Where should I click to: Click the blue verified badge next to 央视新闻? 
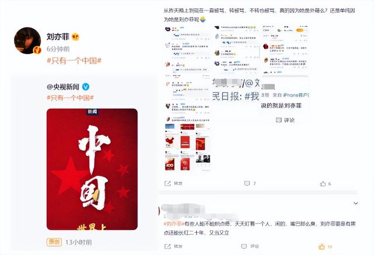pyautogui.click(x=86, y=87)
